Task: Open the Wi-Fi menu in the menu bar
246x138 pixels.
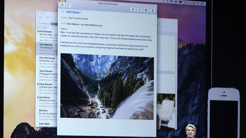Action: [172, 1]
